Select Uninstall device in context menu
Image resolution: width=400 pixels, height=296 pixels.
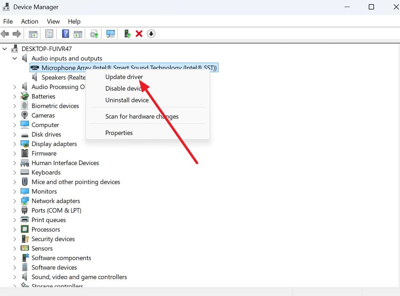point(127,100)
